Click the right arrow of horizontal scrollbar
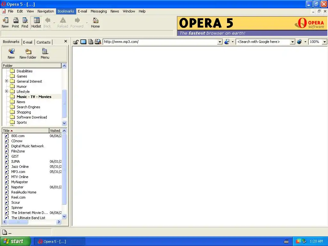 59,222
